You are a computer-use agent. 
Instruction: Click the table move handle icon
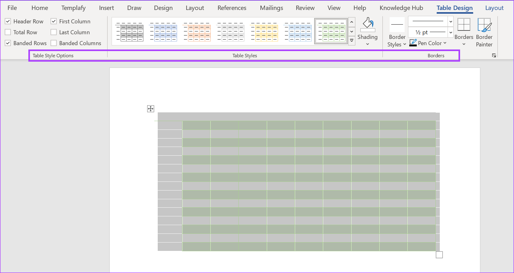(151, 109)
